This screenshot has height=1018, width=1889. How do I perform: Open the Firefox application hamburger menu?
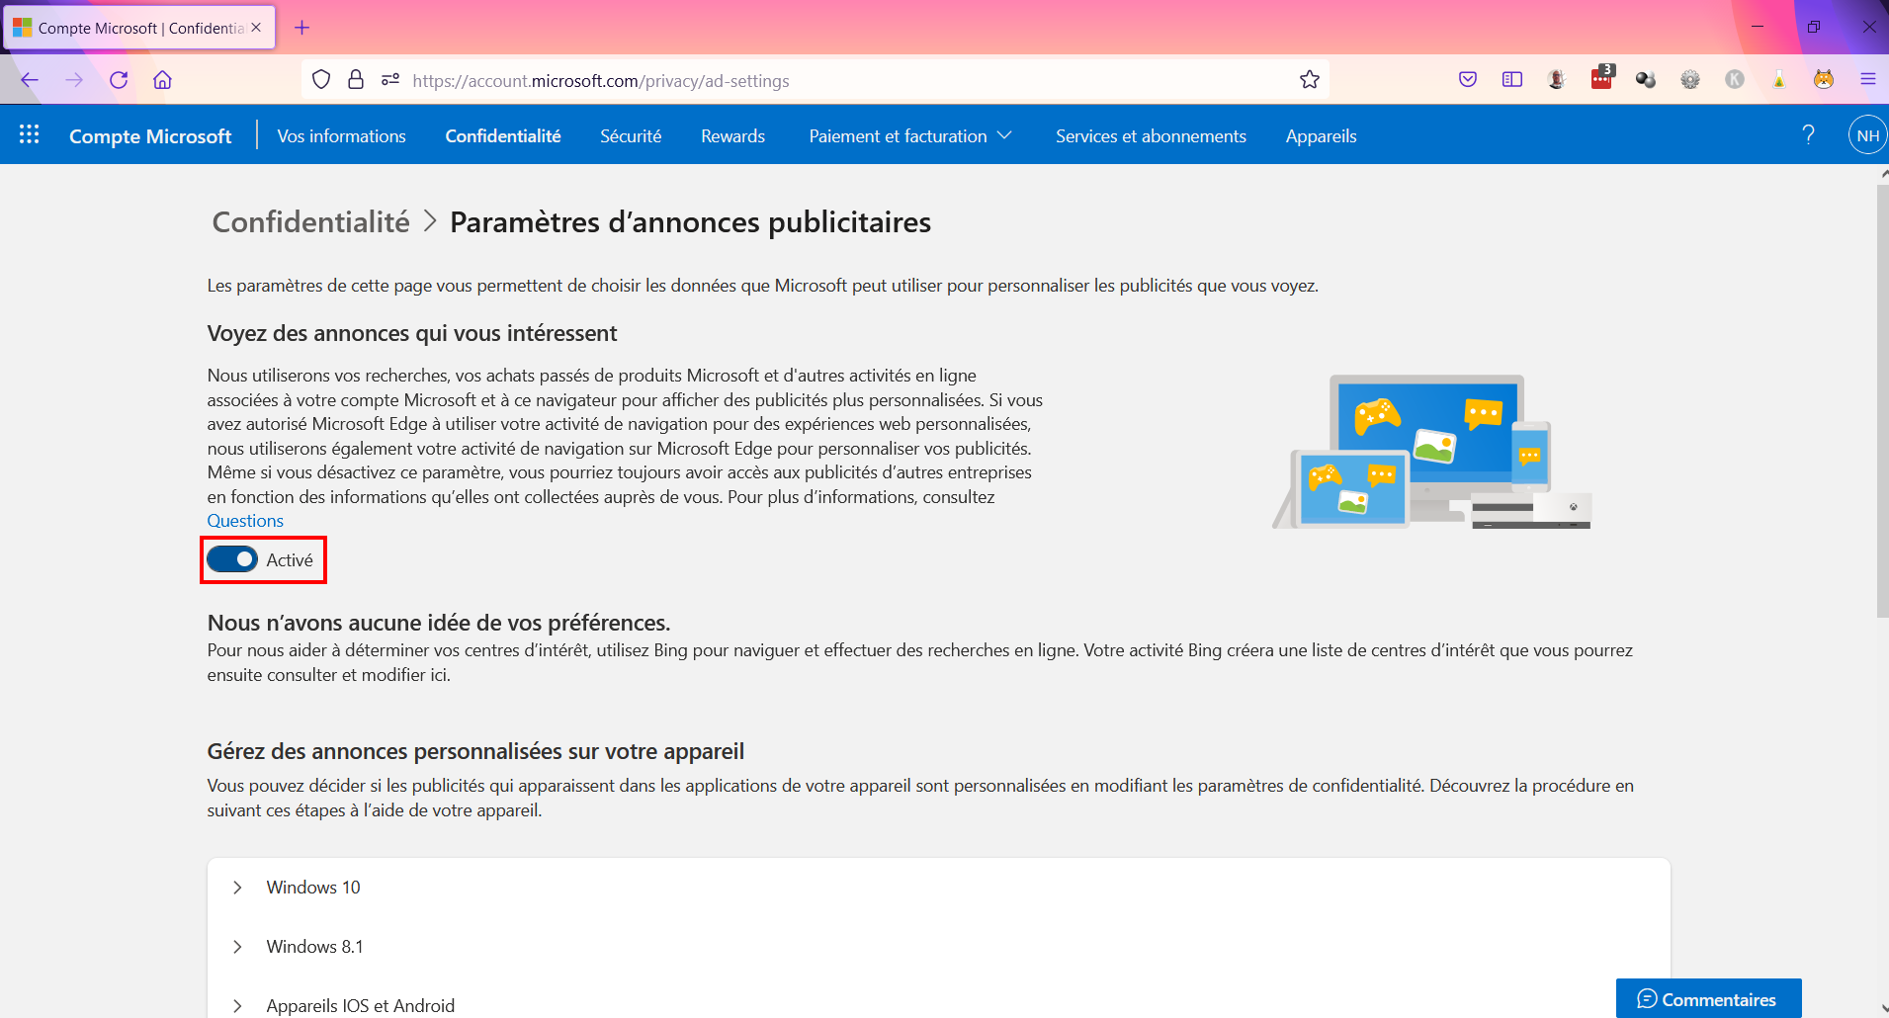tap(1868, 80)
